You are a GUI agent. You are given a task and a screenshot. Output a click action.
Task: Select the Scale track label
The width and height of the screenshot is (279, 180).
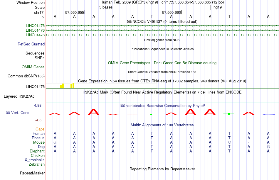pyautogui.click(x=40, y=7)
